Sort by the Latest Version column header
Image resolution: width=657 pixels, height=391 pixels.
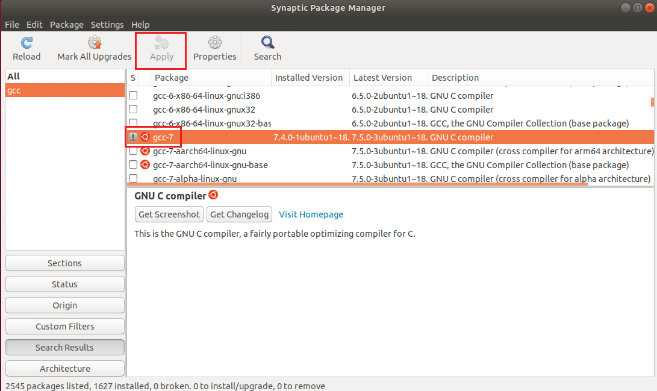coord(383,78)
